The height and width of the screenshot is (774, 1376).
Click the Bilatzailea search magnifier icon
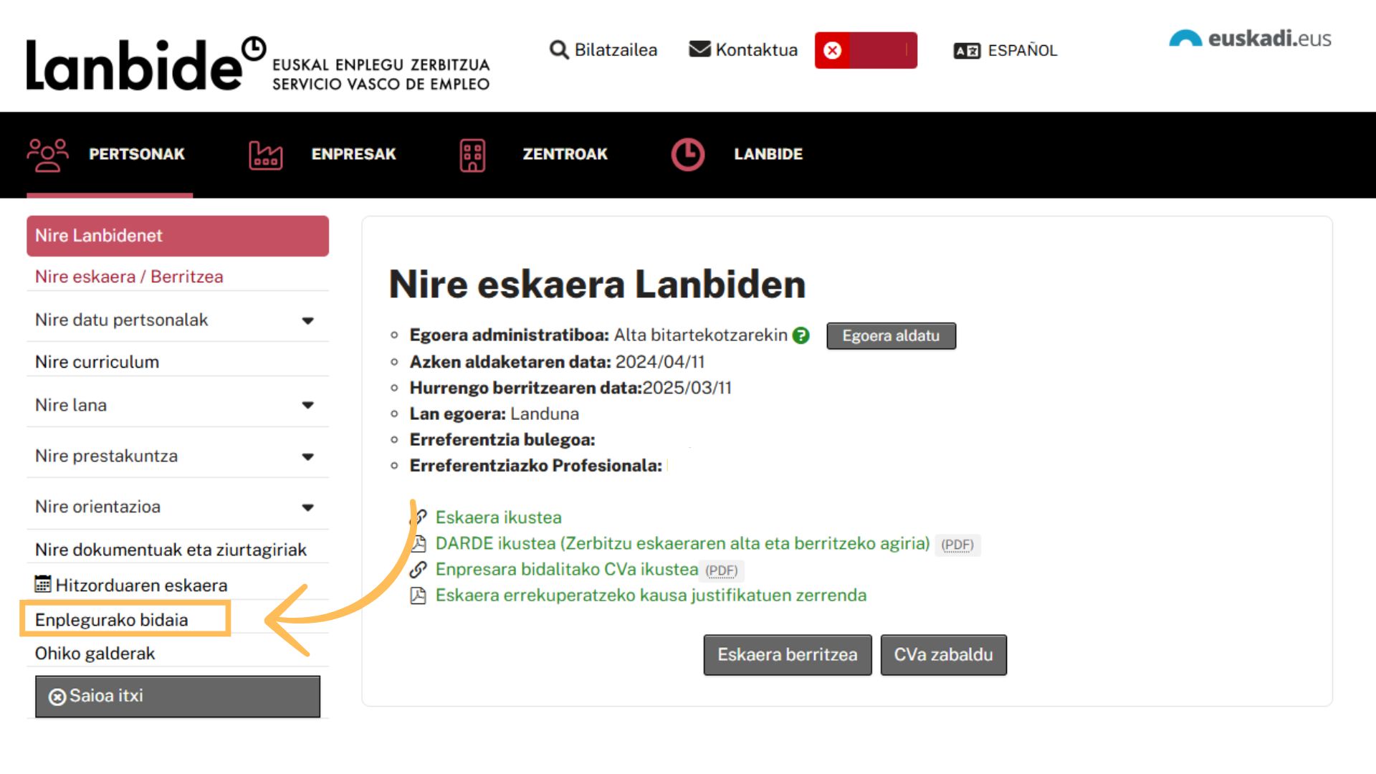(559, 50)
